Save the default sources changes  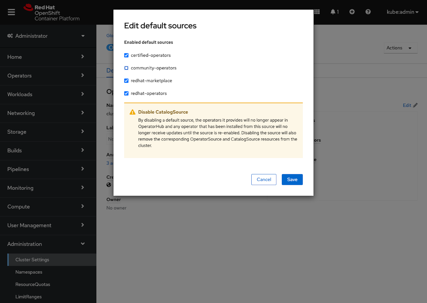292,179
